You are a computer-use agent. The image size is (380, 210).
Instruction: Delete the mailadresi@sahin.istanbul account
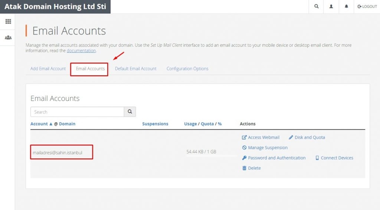click(x=252, y=168)
